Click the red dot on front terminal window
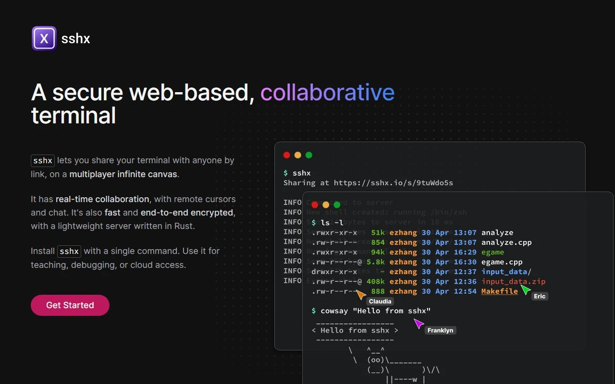Screen dimensions: 615x384 click(315, 205)
